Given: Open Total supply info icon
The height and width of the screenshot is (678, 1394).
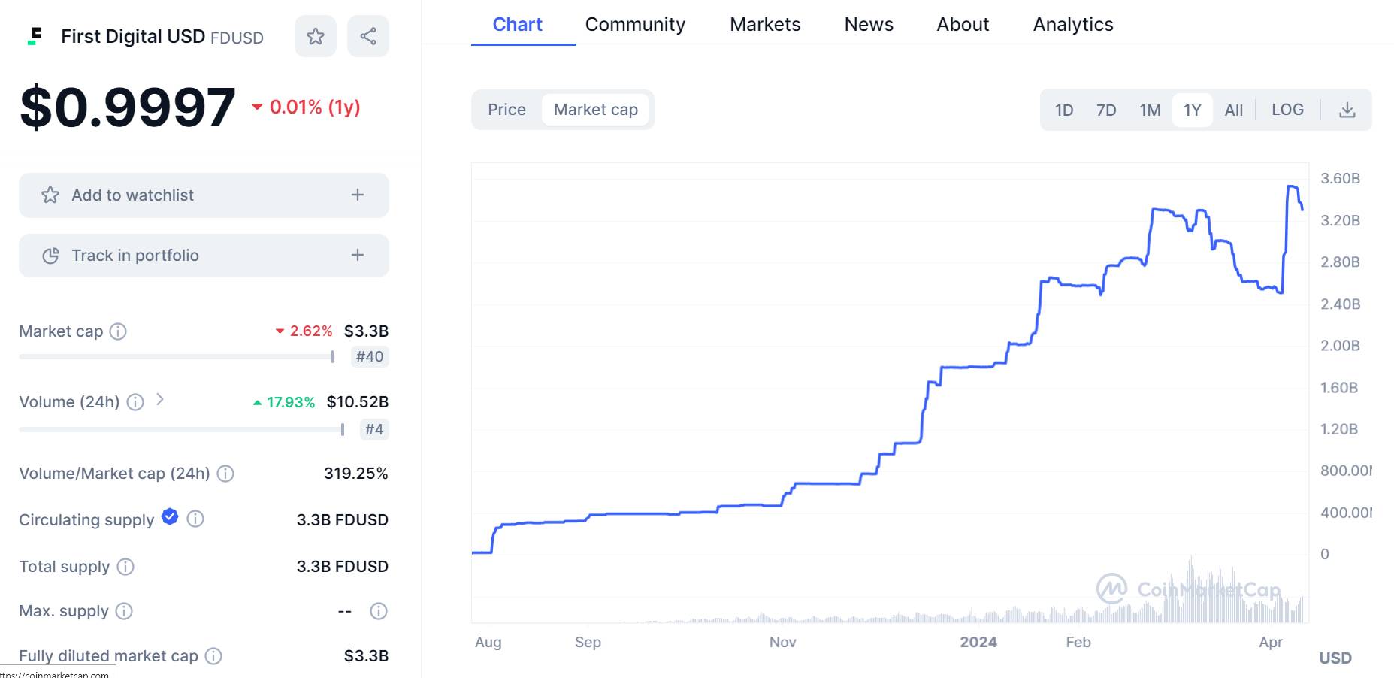Looking at the screenshot, I should pos(125,567).
